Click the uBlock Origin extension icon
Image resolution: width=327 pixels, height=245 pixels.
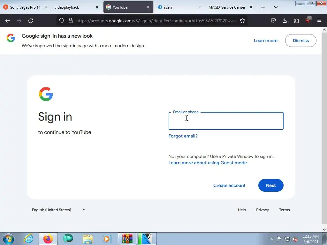(x=308, y=20)
